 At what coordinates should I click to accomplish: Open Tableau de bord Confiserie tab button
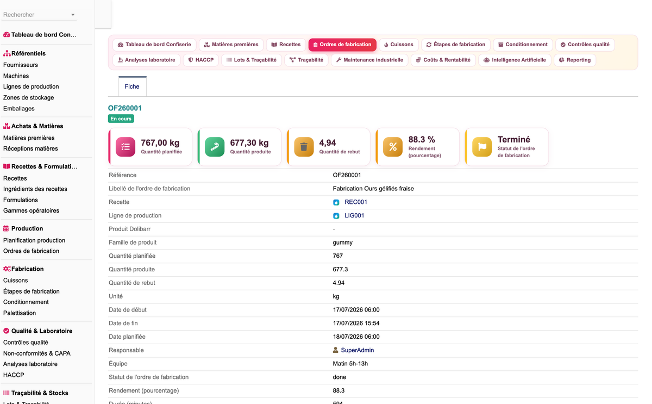tap(154, 45)
